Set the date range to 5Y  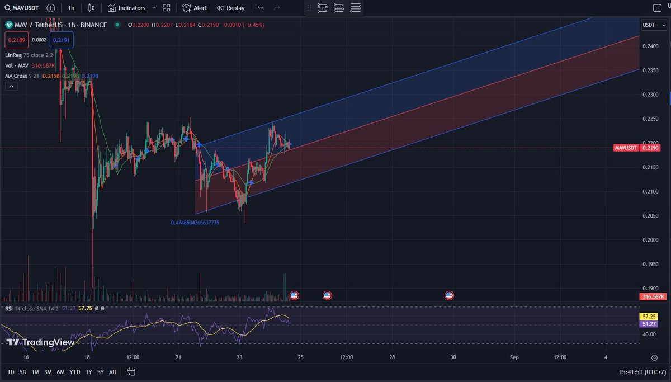click(101, 372)
